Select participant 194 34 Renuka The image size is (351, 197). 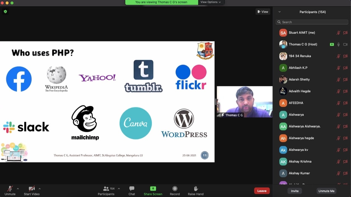click(x=312, y=56)
